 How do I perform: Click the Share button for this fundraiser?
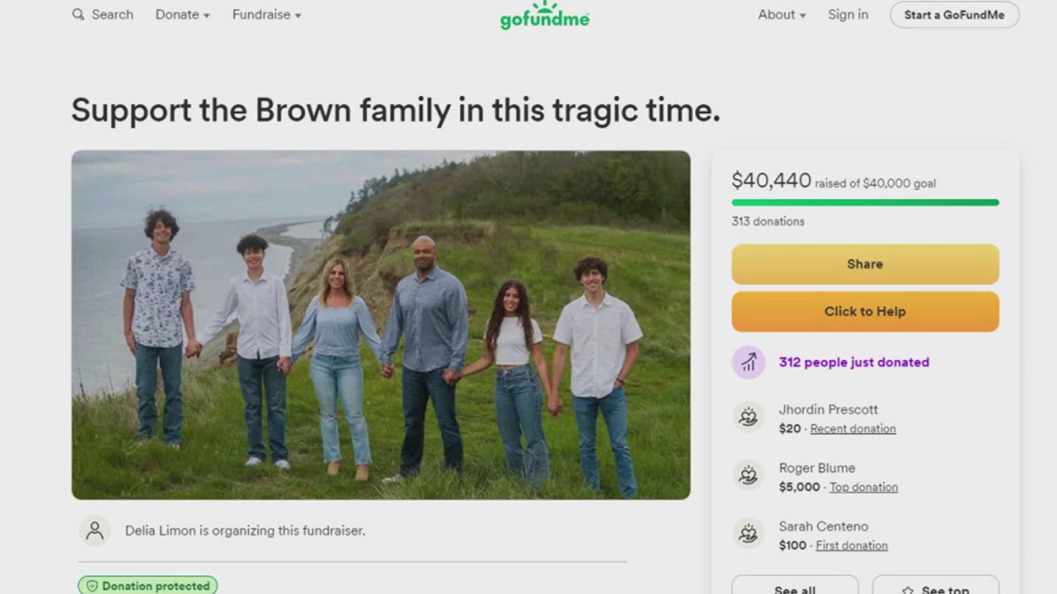pyautogui.click(x=865, y=264)
